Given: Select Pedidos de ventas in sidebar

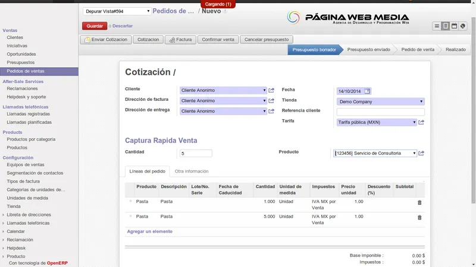Looking at the screenshot, I should point(39,71).
